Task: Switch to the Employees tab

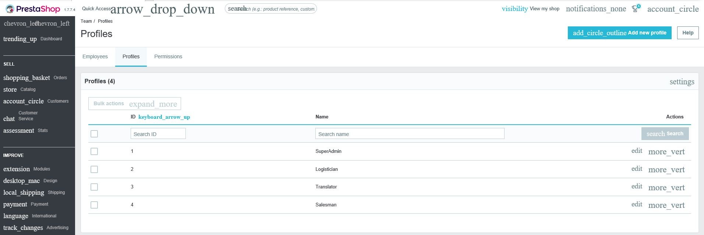Action: click(95, 57)
